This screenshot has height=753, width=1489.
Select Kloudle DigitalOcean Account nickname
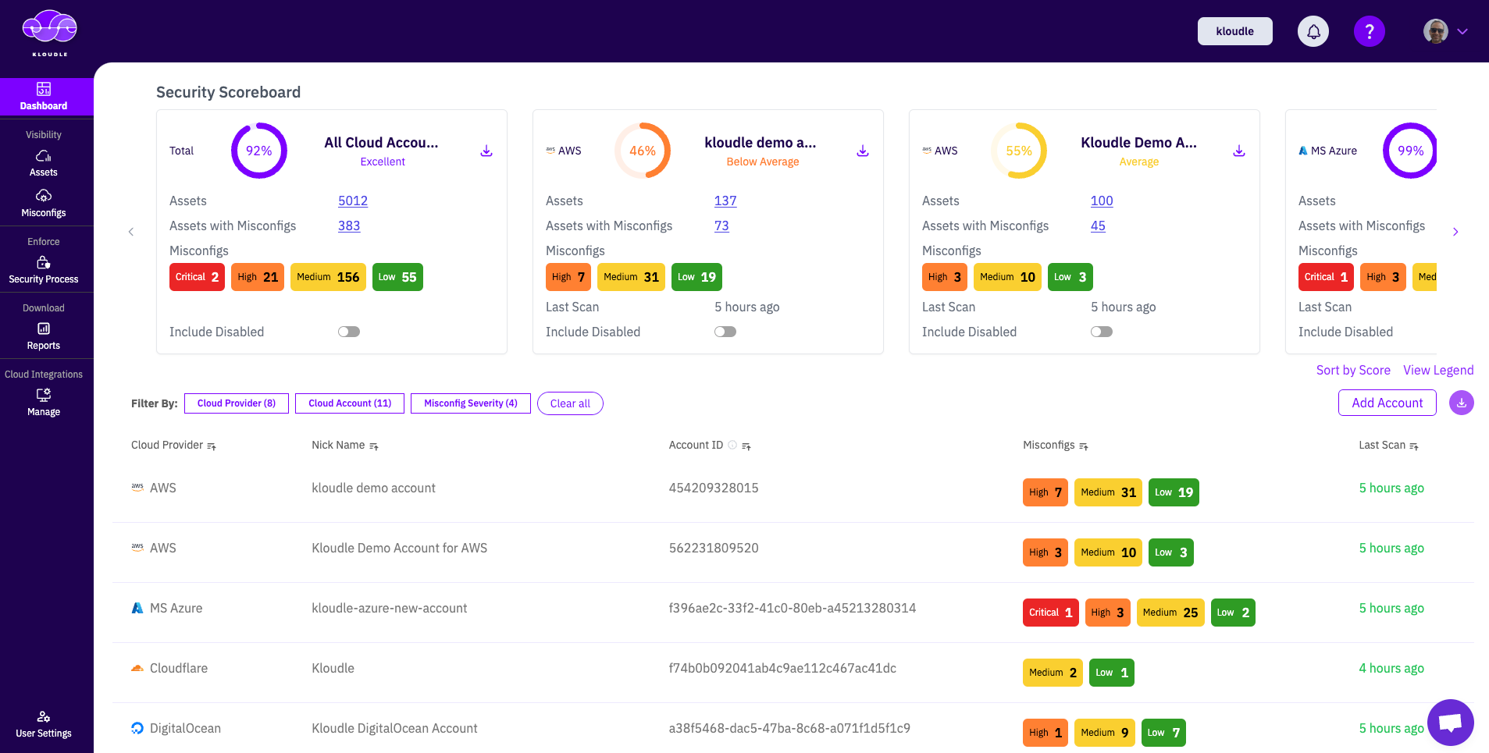pyautogui.click(x=394, y=728)
